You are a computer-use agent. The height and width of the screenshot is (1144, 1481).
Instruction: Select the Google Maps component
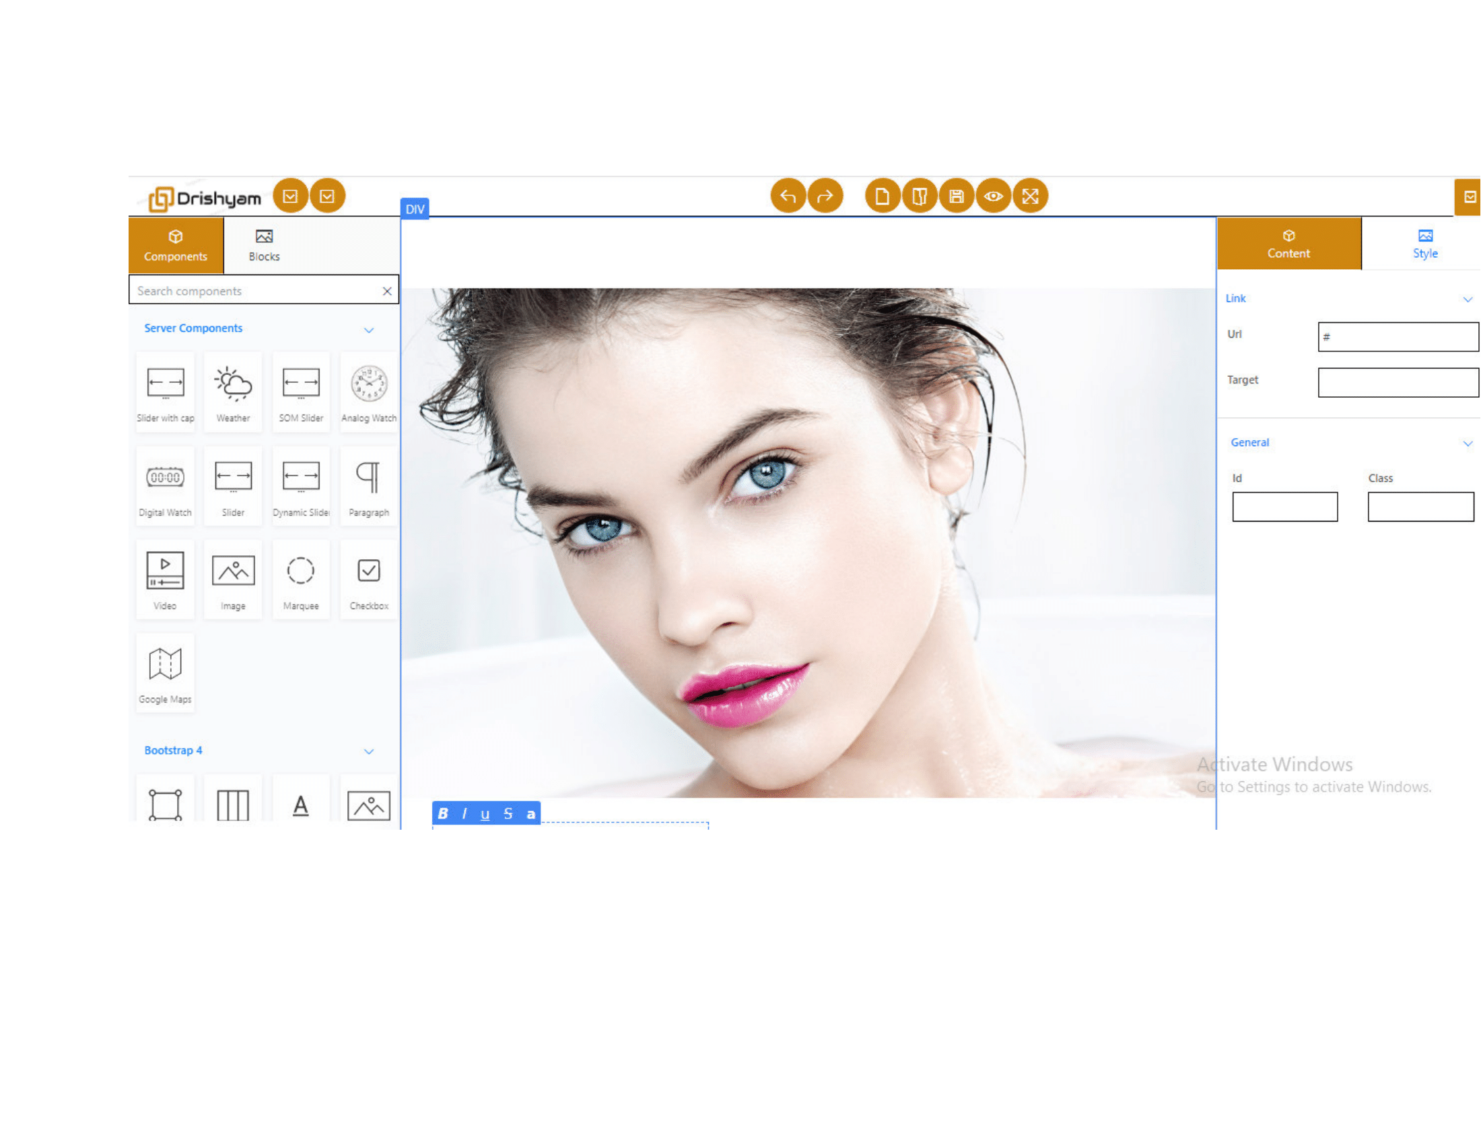coord(166,673)
